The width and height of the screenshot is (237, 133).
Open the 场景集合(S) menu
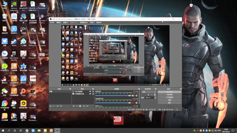84,23
